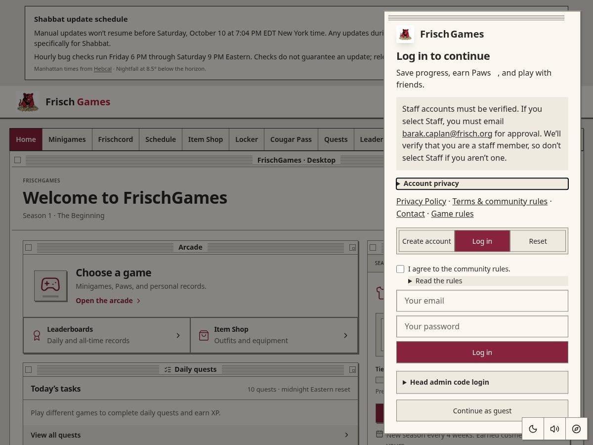Open the Frischcord nav tab
This screenshot has width=593, height=445.
click(x=116, y=139)
